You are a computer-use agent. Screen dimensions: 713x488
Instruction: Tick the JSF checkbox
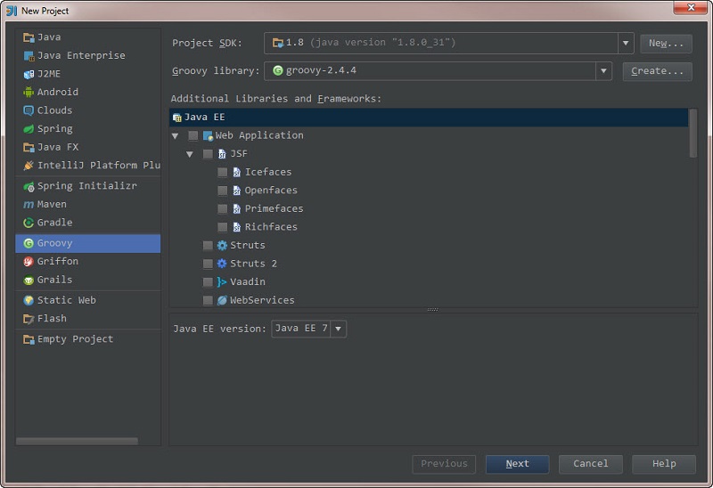[x=208, y=154]
